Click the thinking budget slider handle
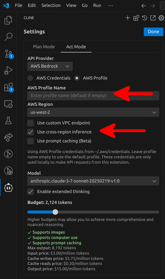This screenshot has height=279, width=165. [55, 212]
